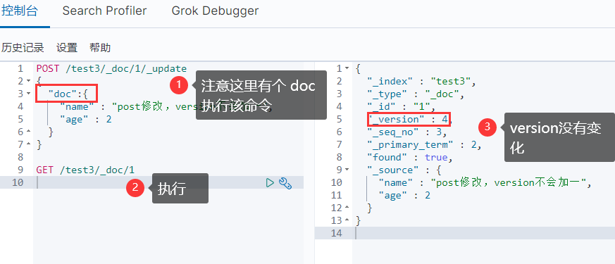615x264 pixels.
Task: Click the "_version" : 4 response line
Action: pos(410,119)
